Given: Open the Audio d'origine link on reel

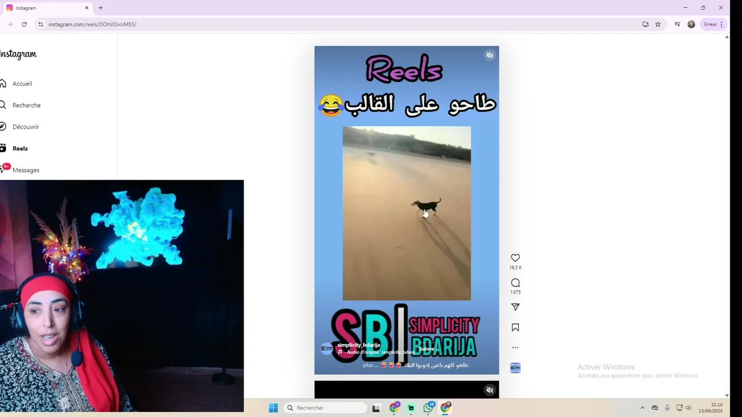Looking at the screenshot, I should click(x=380, y=352).
